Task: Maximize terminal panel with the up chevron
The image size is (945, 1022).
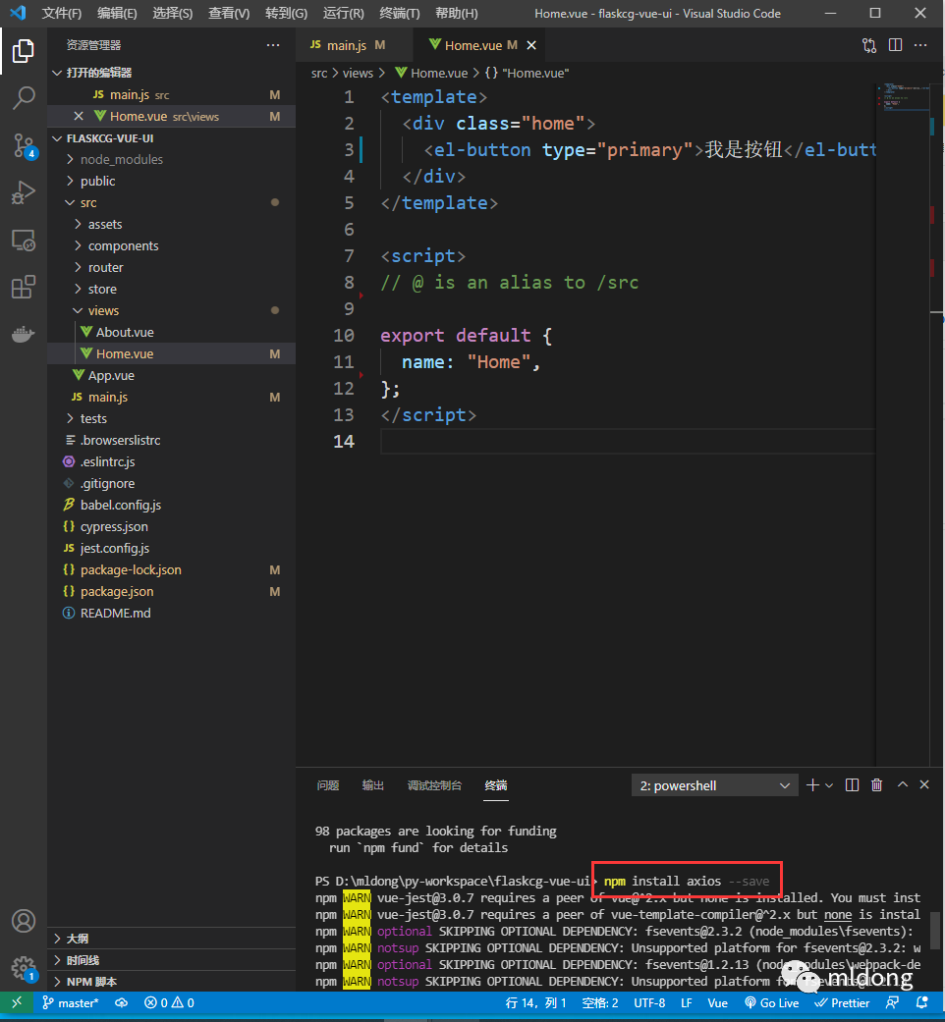Action: (x=901, y=785)
